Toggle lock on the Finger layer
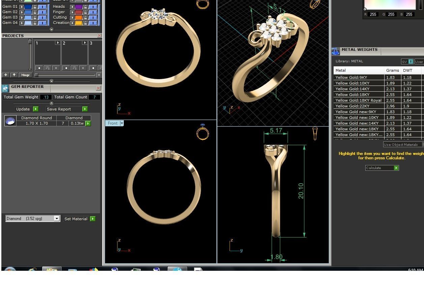Image resolution: width=424 pixels, height=292 pixels. 85,12
